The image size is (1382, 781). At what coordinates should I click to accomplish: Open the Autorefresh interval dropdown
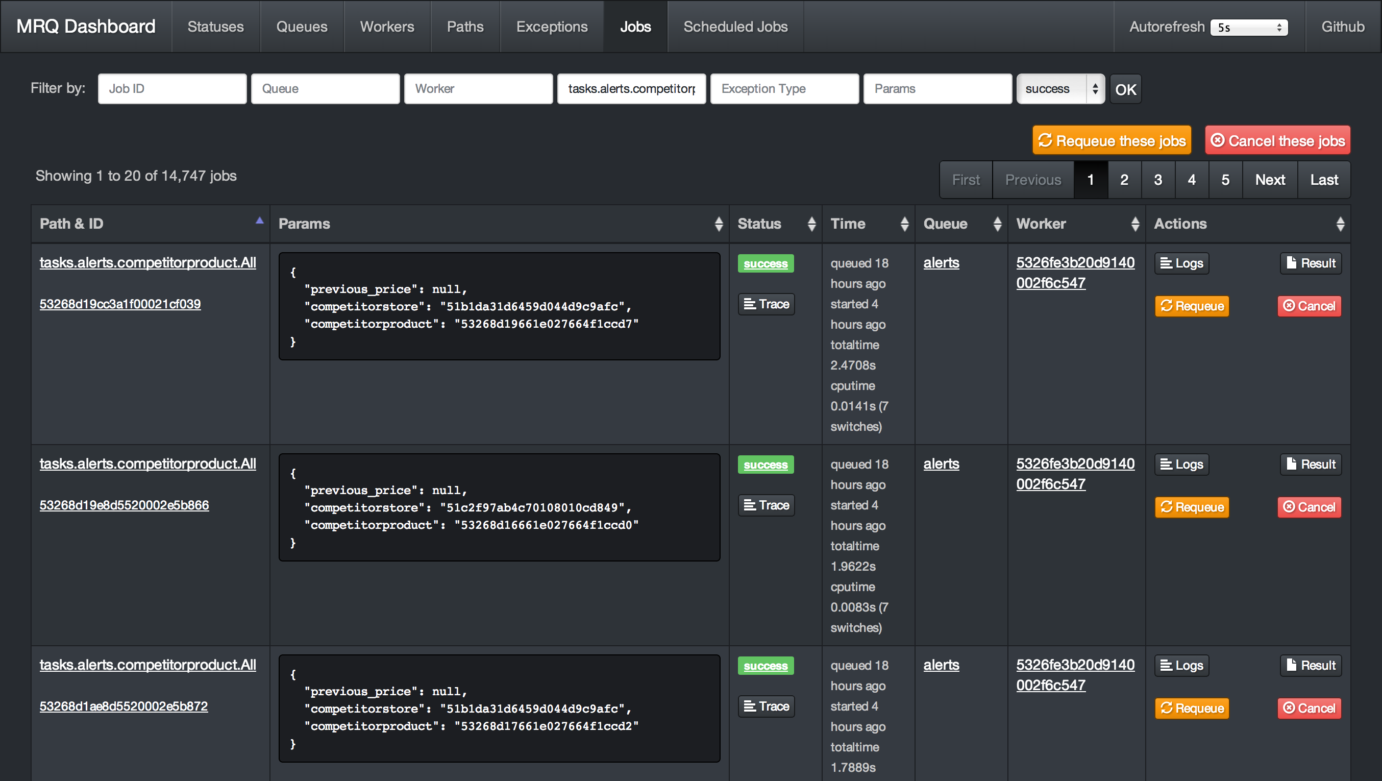(1248, 28)
